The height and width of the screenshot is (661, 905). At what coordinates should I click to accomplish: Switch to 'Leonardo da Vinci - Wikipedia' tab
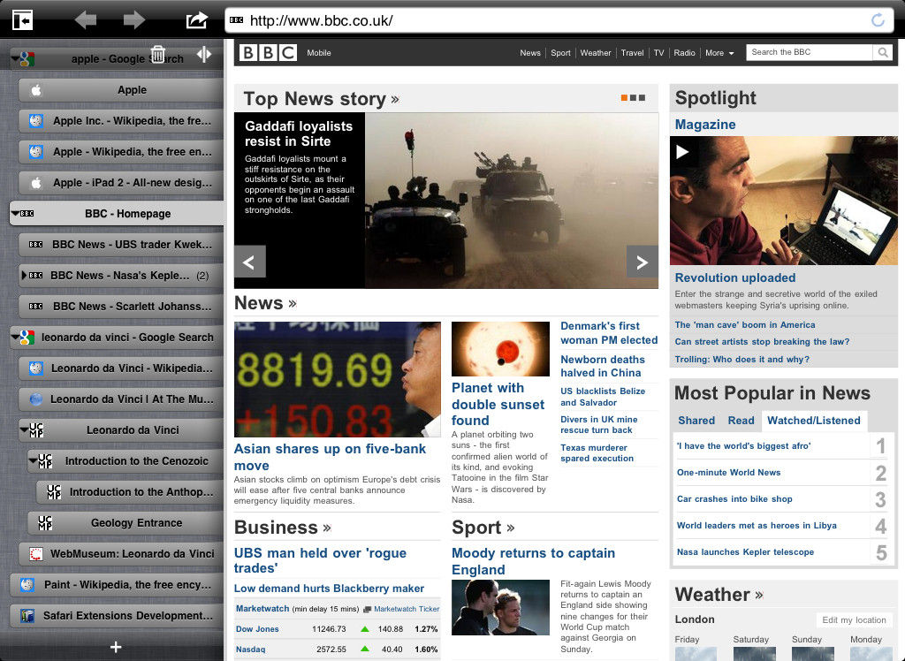click(x=121, y=368)
